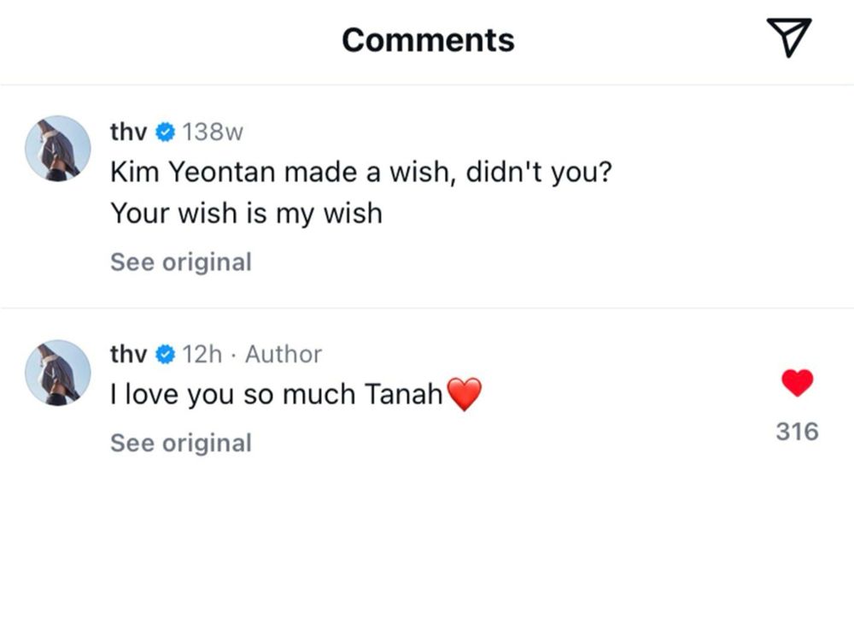Tap the heart emoji after Tanah
Viewport: 854px width, 641px height.
pyautogui.click(x=464, y=394)
